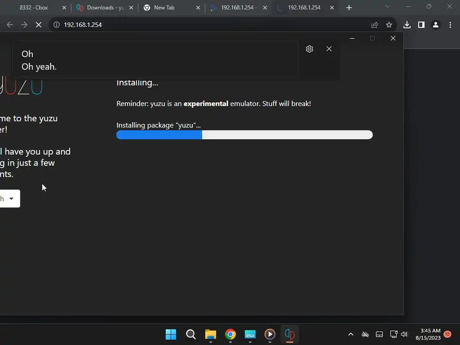Open touch keyboard tray icon
This screenshot has height=345, width=460.
tap(379, 334)
